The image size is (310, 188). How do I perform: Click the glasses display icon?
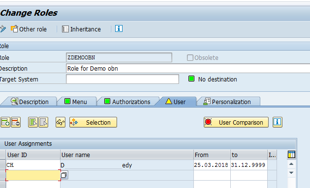click(61, 122)
